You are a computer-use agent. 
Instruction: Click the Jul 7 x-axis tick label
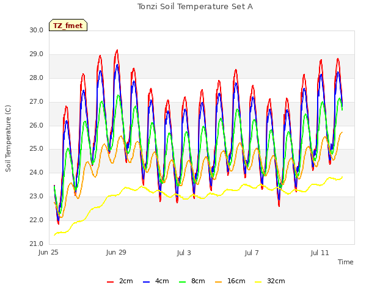252,253
